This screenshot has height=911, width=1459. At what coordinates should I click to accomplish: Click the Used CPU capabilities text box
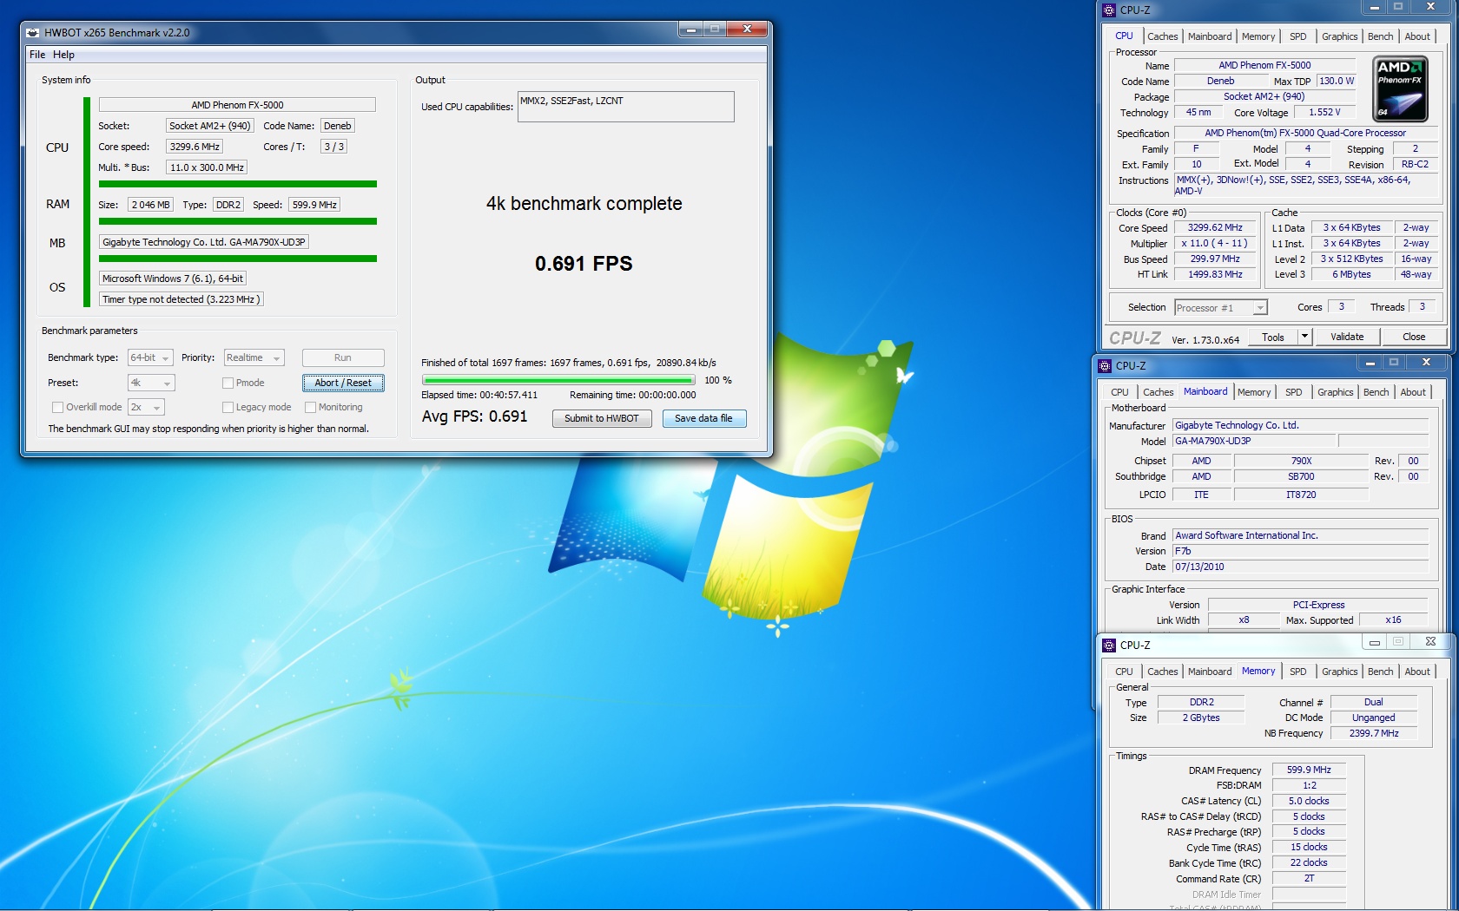click(x=625, y=107)
